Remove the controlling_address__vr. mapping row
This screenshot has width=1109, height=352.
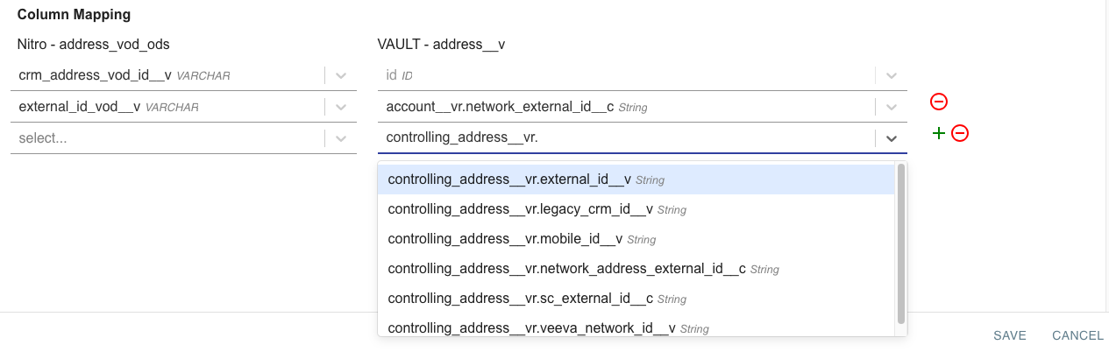(x=960, y=133)
